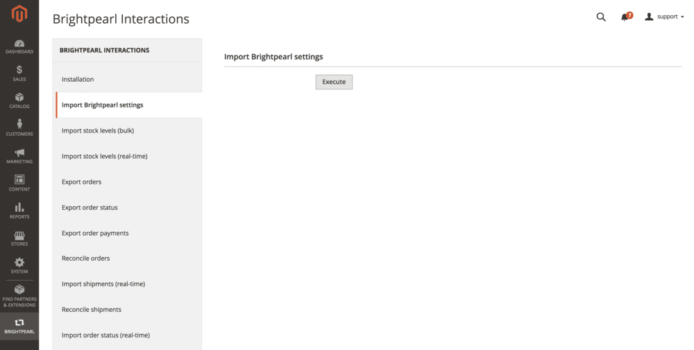Open the Sales dollar icon
The height and width of the screenshot is (350, 694).
coord(19,70)
